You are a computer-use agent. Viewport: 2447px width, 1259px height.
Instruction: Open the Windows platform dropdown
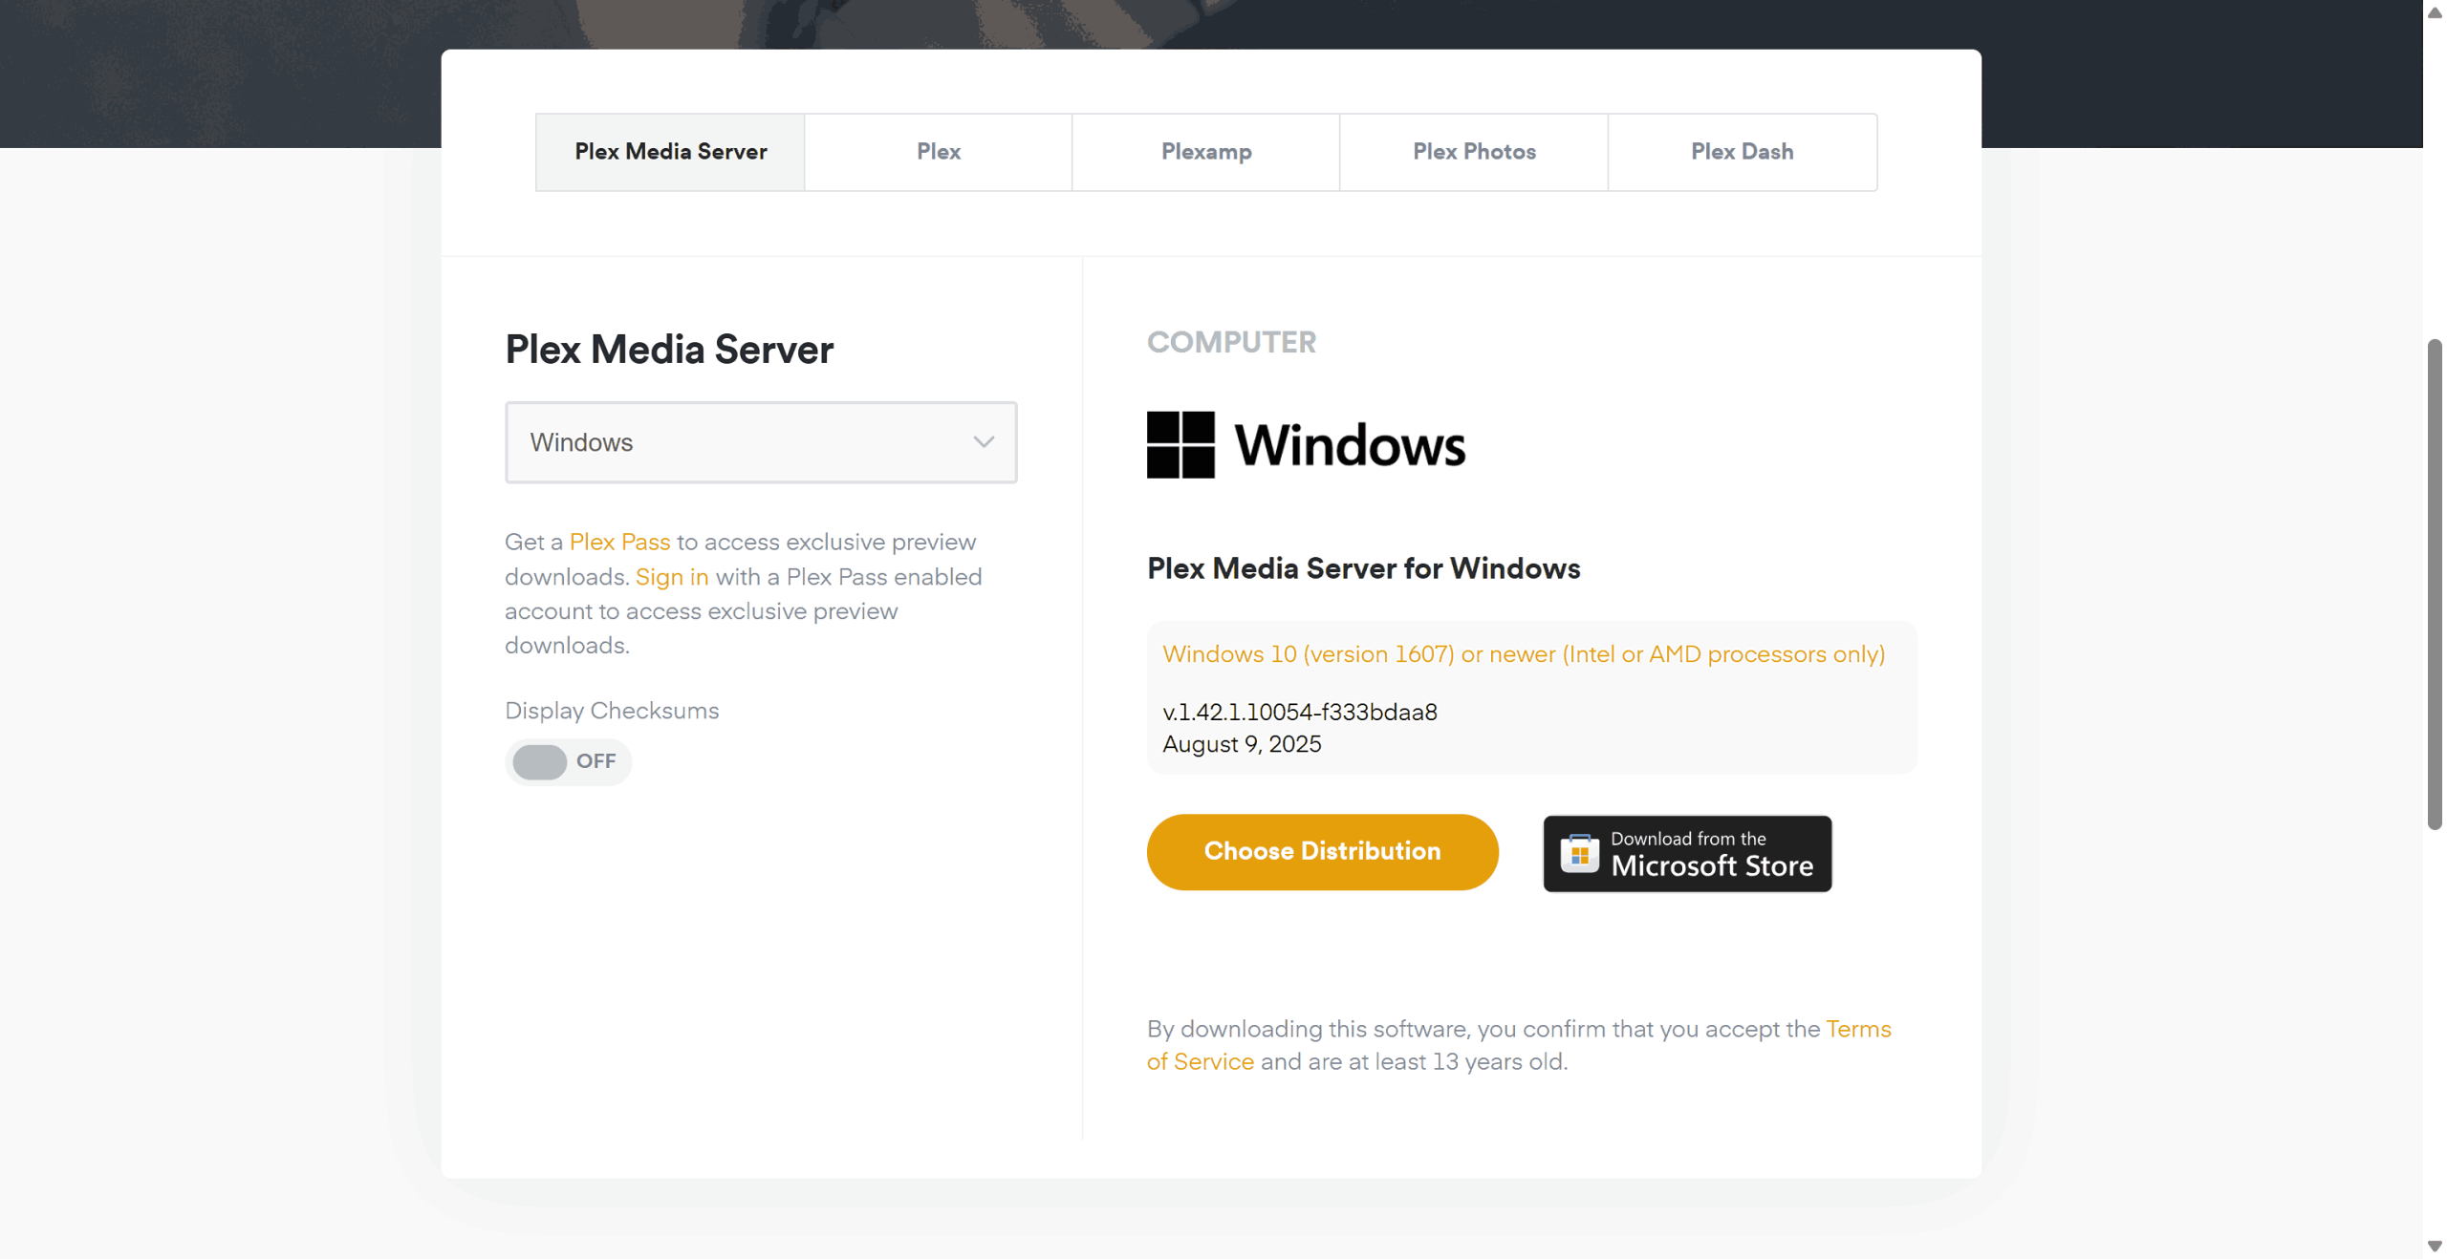point(760,442)
